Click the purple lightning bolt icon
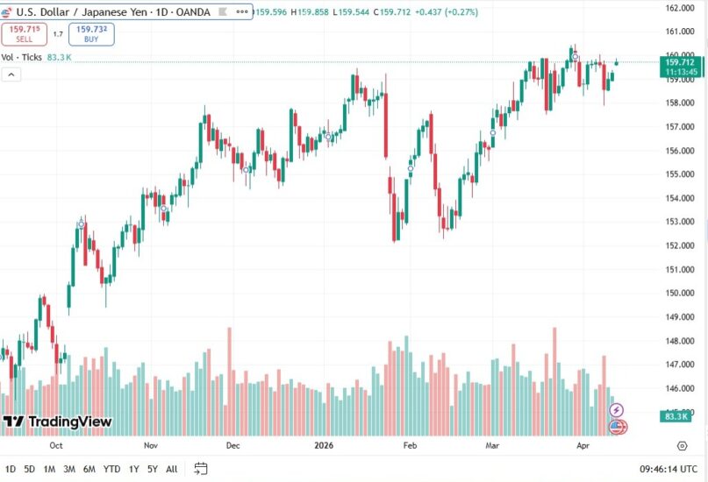708x482 pixels. 617,410
